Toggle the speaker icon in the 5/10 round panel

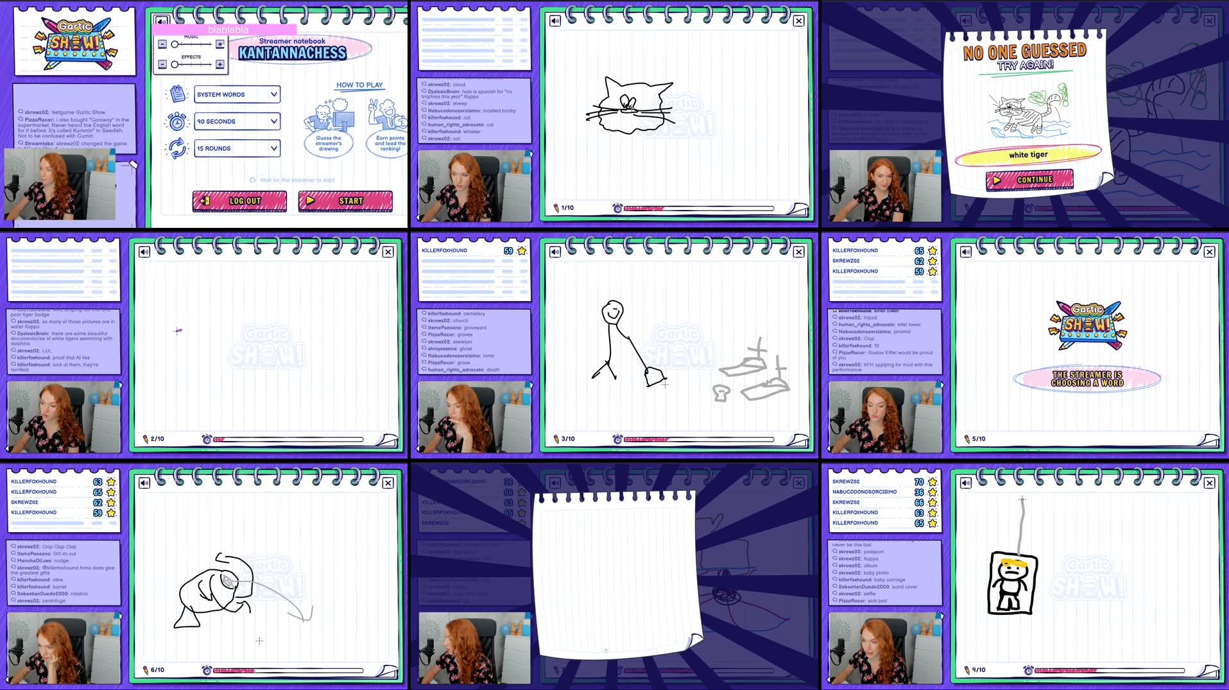(966, 252)
